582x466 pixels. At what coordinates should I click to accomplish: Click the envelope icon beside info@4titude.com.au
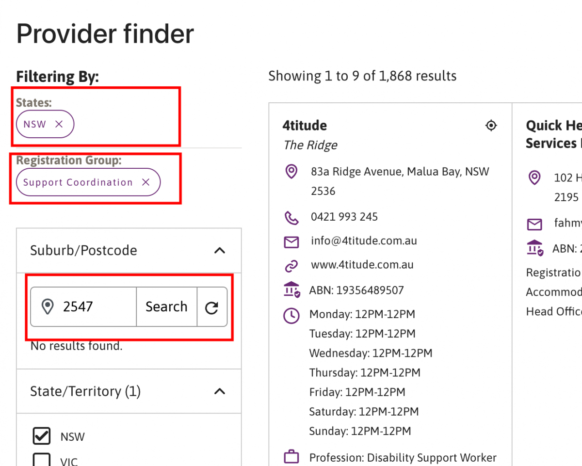pyautogui.click(x=291, y=241)
